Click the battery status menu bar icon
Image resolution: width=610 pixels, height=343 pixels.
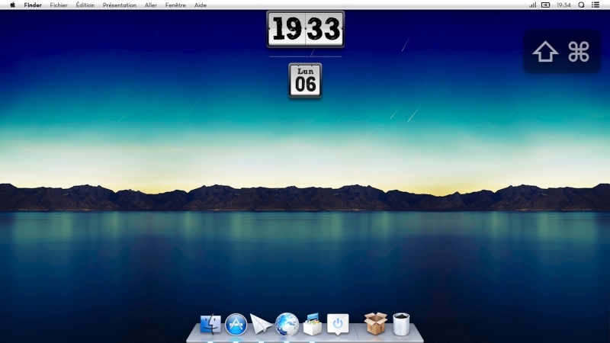(x=545, y=5)
